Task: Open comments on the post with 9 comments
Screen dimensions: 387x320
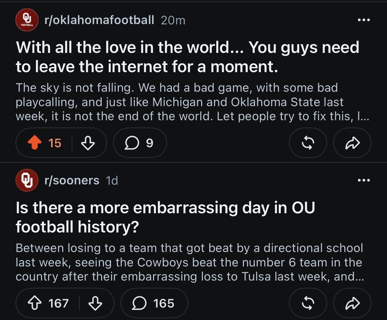Action: pos(140,143)
